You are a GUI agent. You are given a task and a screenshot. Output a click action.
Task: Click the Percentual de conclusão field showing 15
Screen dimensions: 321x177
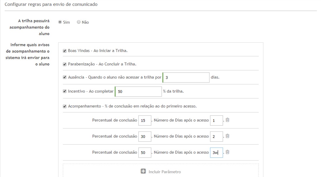pyautogui.click(x=145, y=120)
